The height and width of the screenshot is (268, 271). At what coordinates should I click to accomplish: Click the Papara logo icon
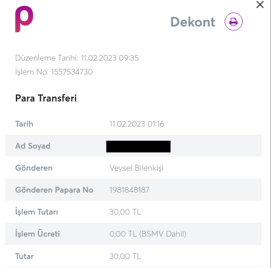tap(24, 19)
